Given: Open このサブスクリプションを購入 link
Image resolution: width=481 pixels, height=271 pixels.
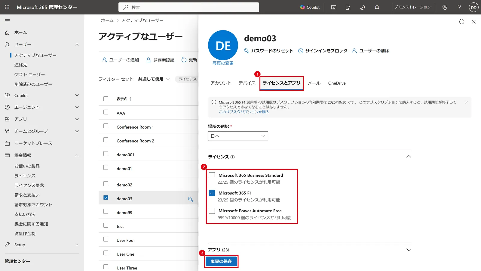Looking at the screenshot, I should click(244, 112).
